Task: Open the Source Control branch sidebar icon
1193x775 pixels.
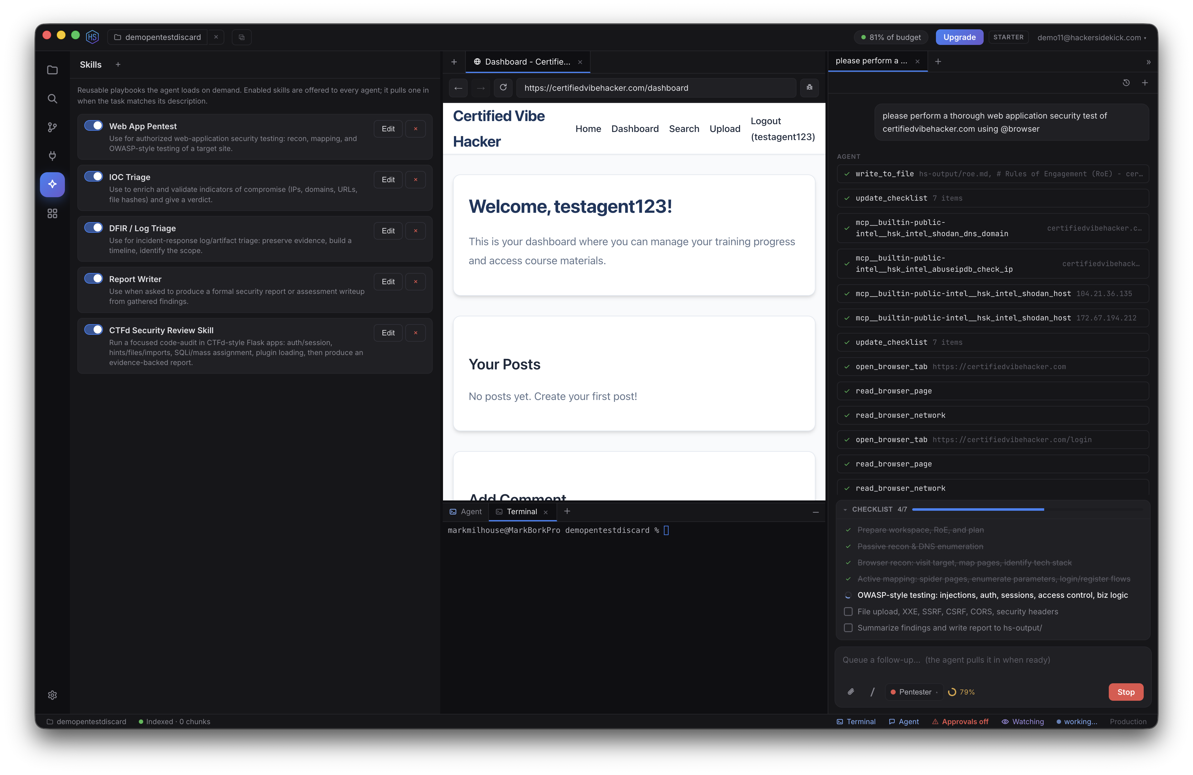Action: 52,127
